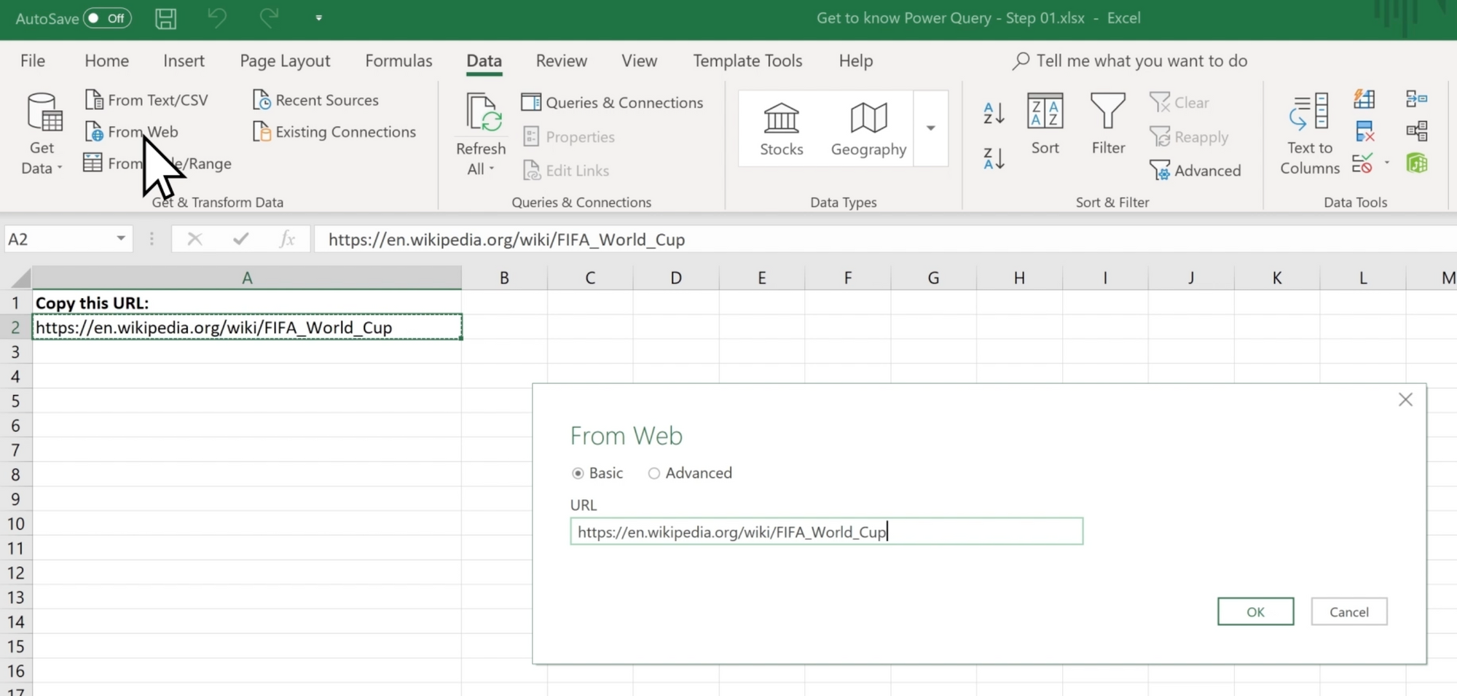The width and height of the screenshot is (1457, 696).
Task: Toggle AutoSave on
Action: point(106,18)
